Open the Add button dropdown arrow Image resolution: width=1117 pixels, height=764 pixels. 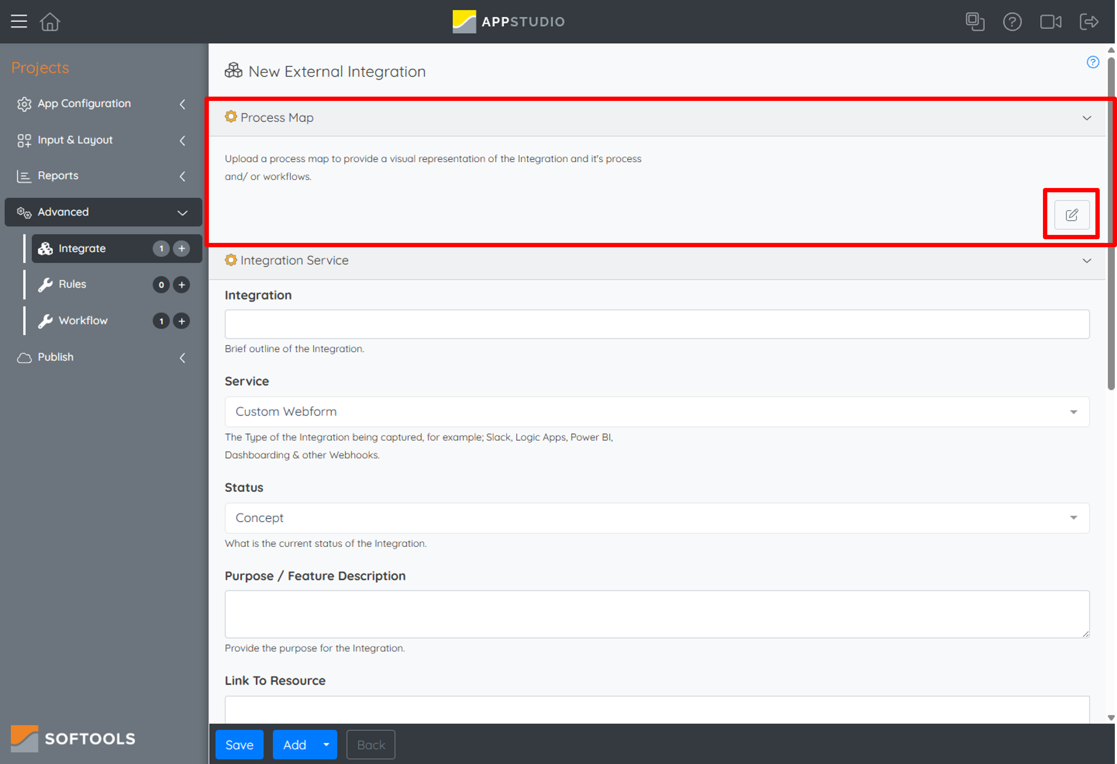(x=326, y=744)
